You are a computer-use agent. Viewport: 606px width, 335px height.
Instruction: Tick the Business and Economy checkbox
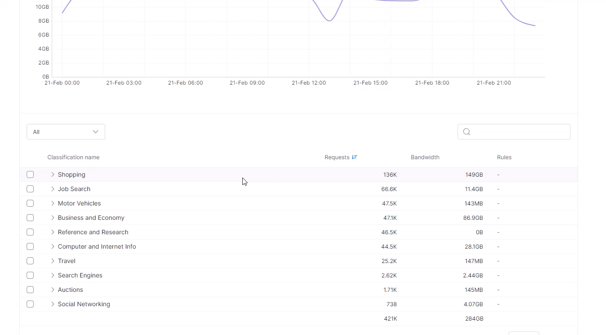(x=30, y=218)
